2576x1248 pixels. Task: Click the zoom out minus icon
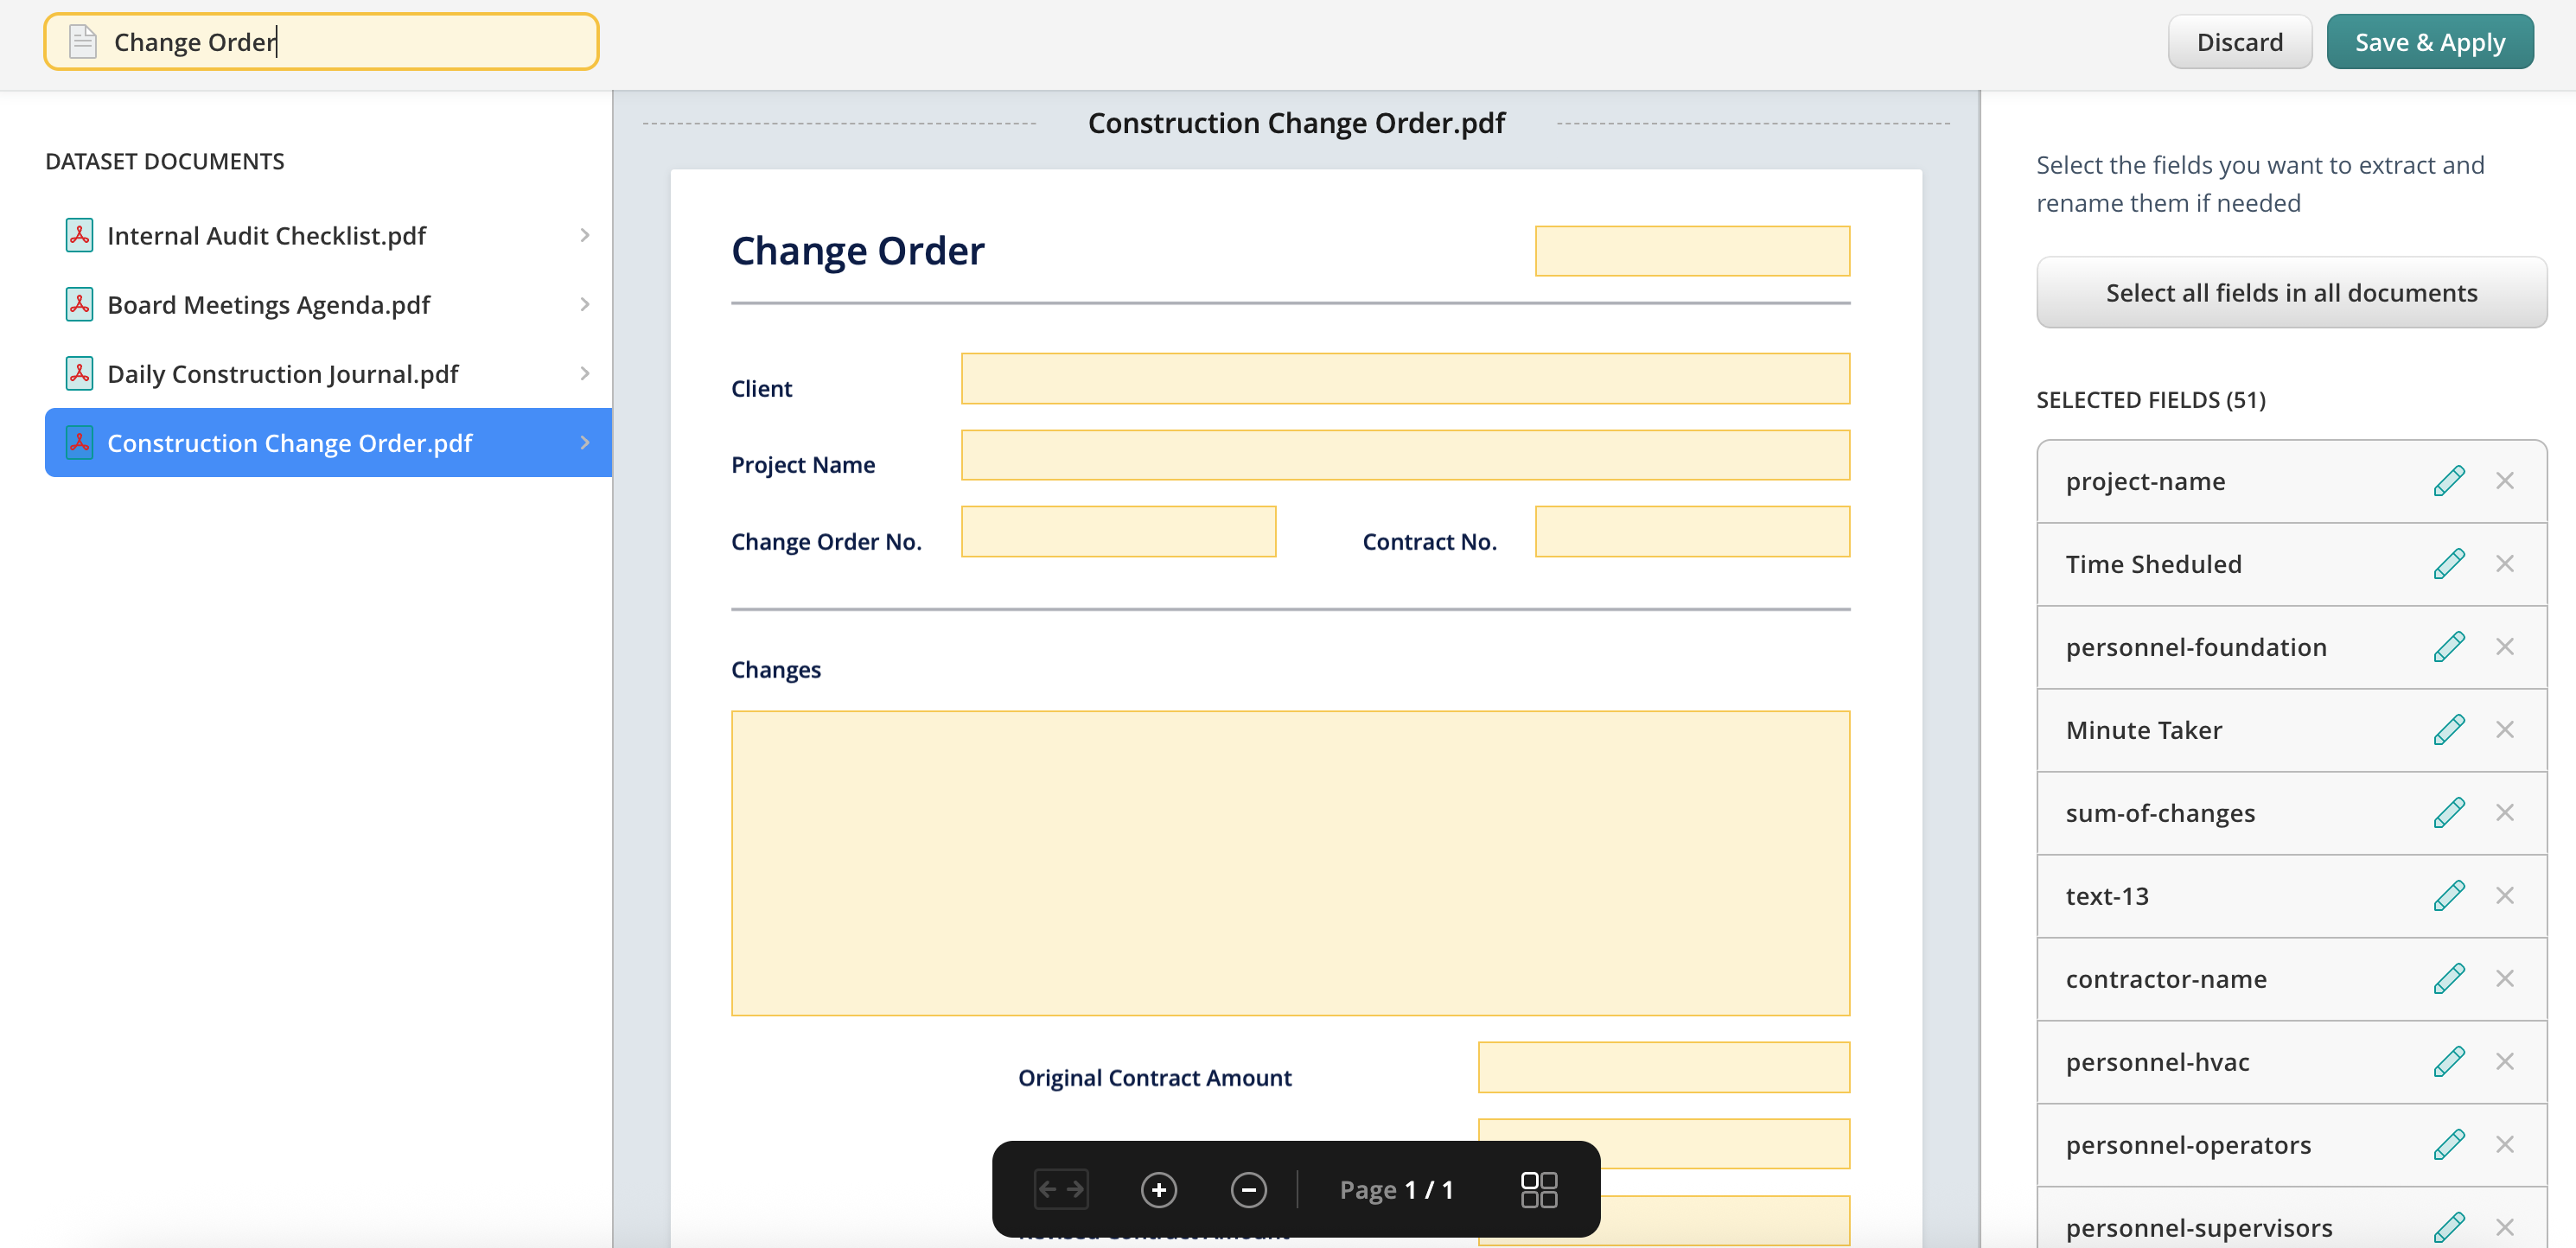click(x=1248, y=1190)
